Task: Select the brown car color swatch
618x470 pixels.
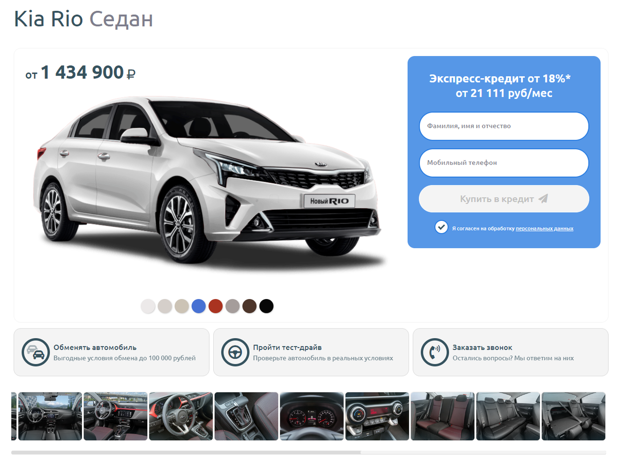Action: [x=249, y=306]
